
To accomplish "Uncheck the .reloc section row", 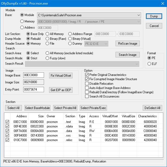I will pyautogui.click(x=7, y=140).
